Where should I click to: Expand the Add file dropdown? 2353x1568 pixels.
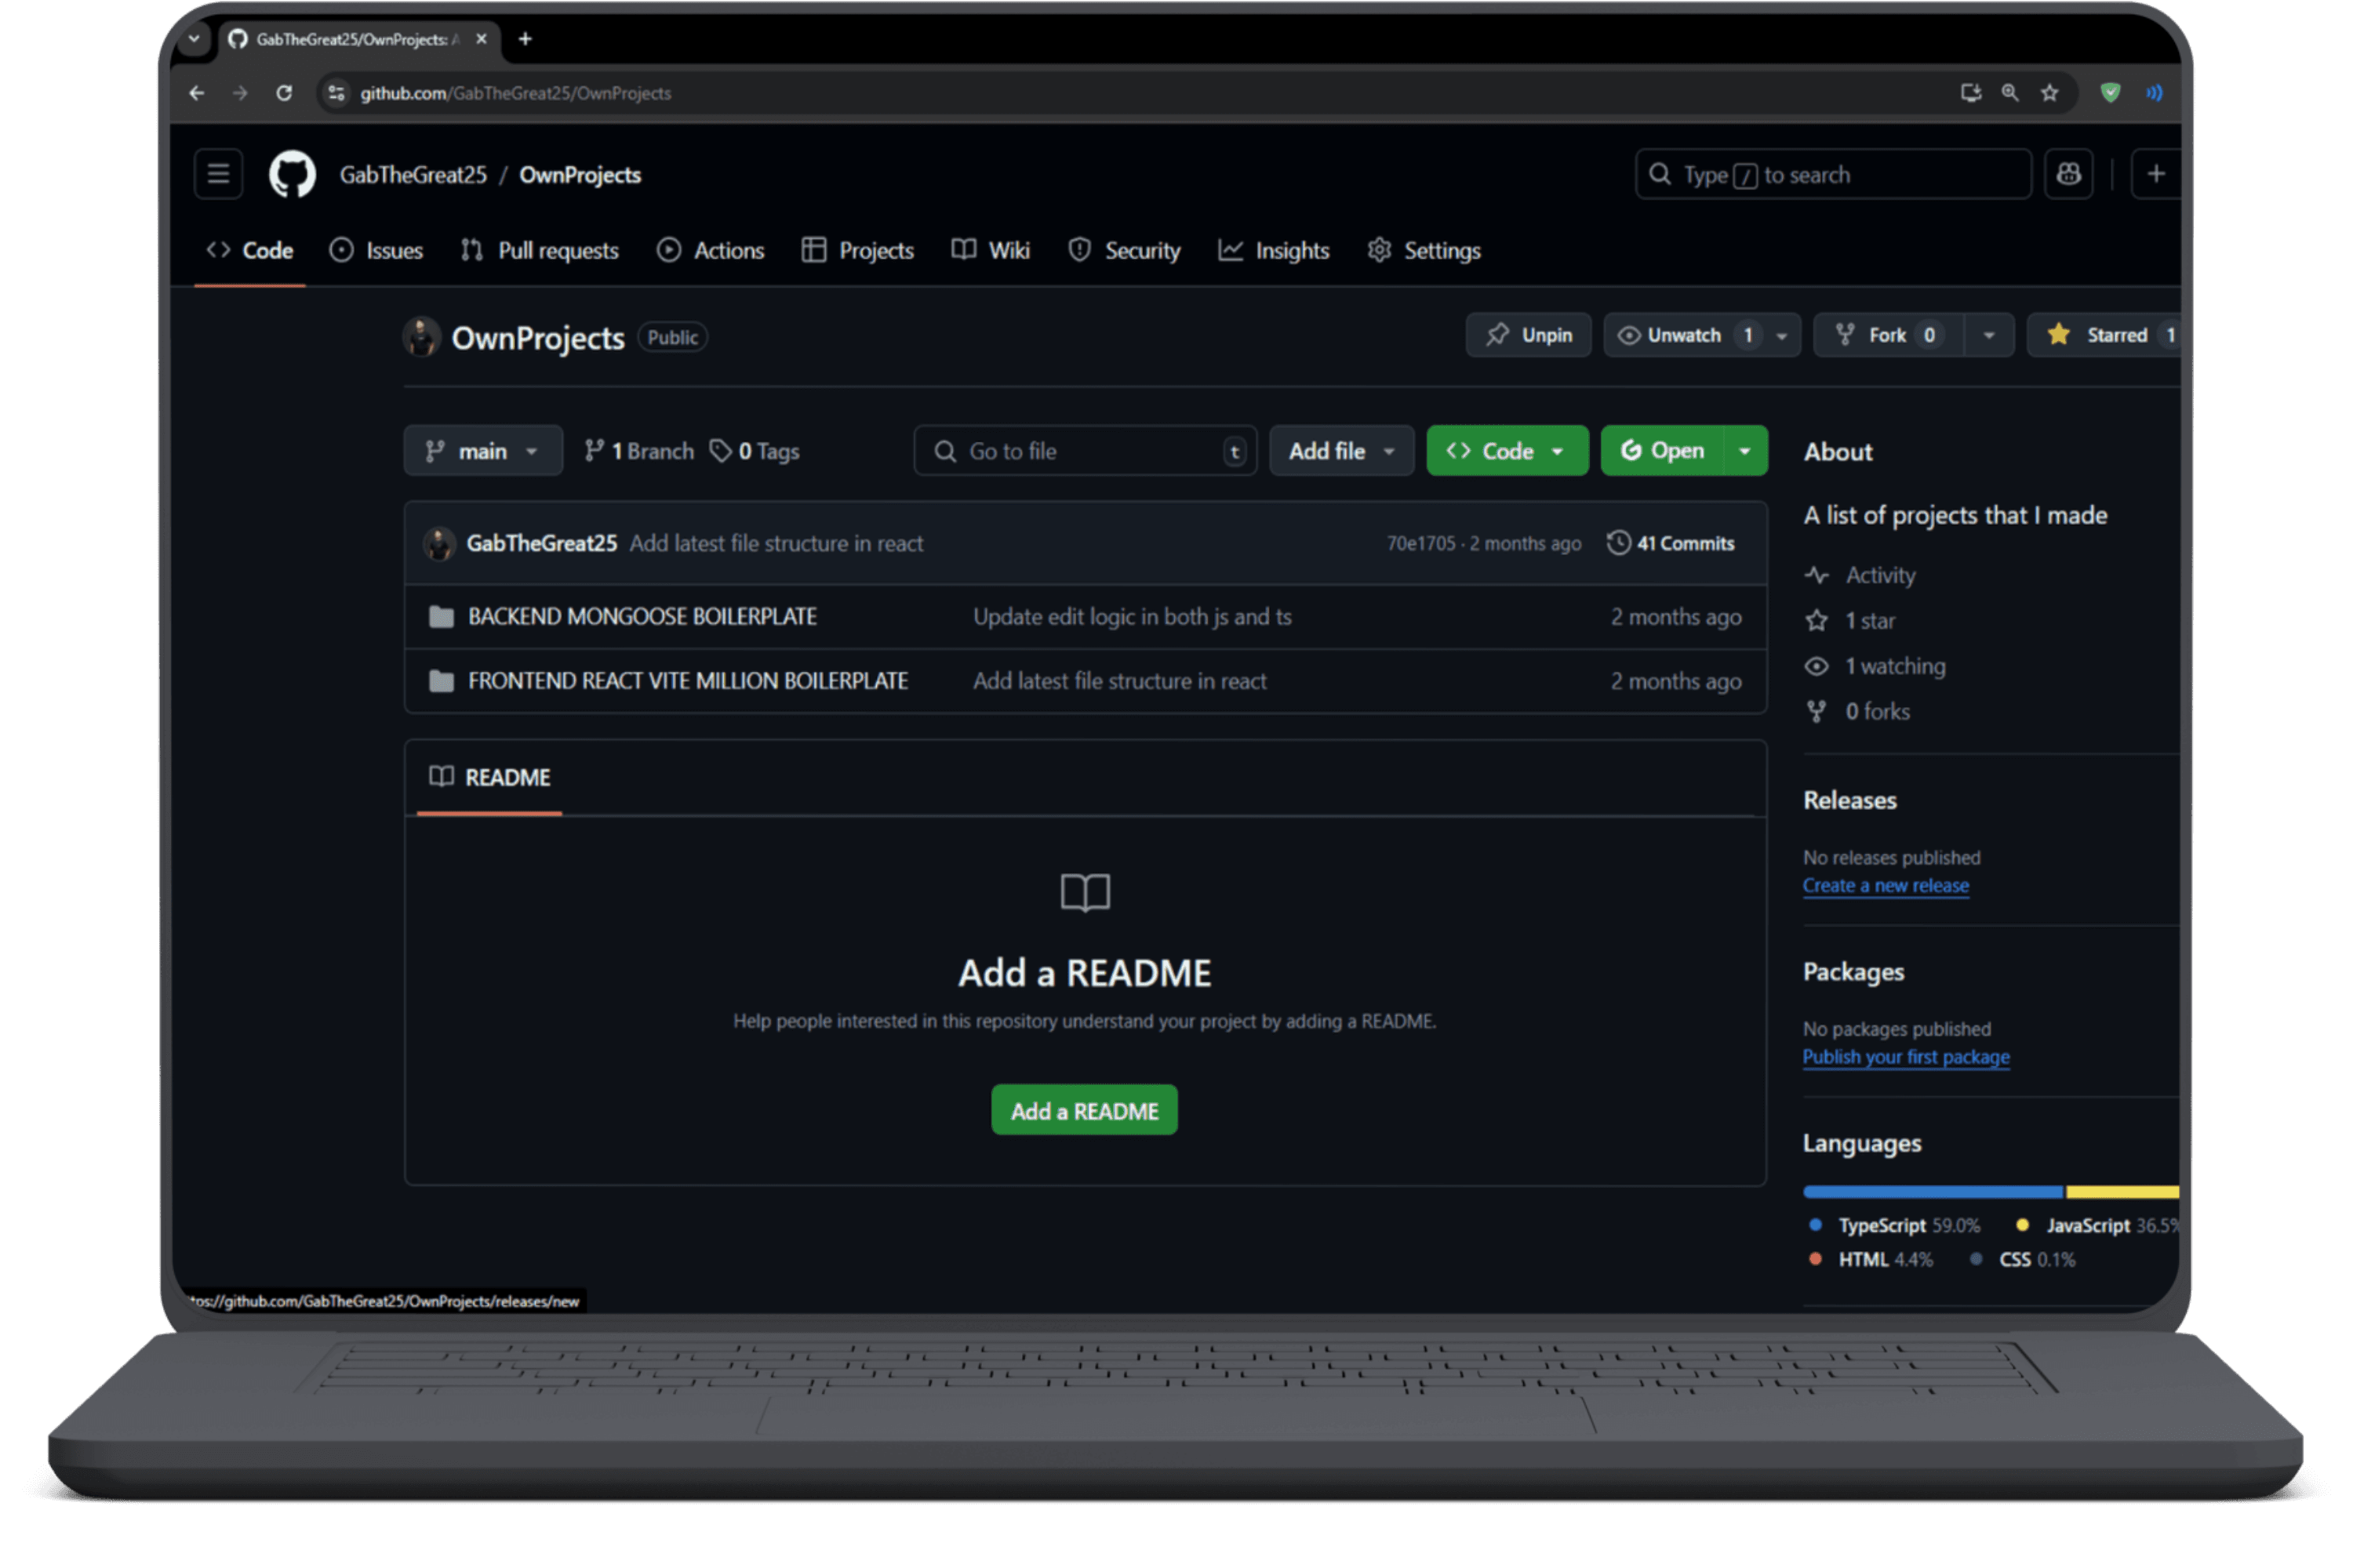[1341, 451]
